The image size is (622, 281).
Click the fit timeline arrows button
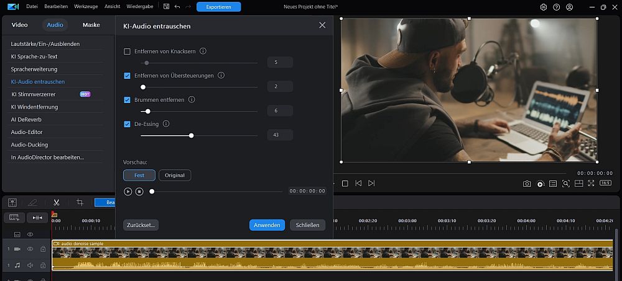(x=37, y=218)
